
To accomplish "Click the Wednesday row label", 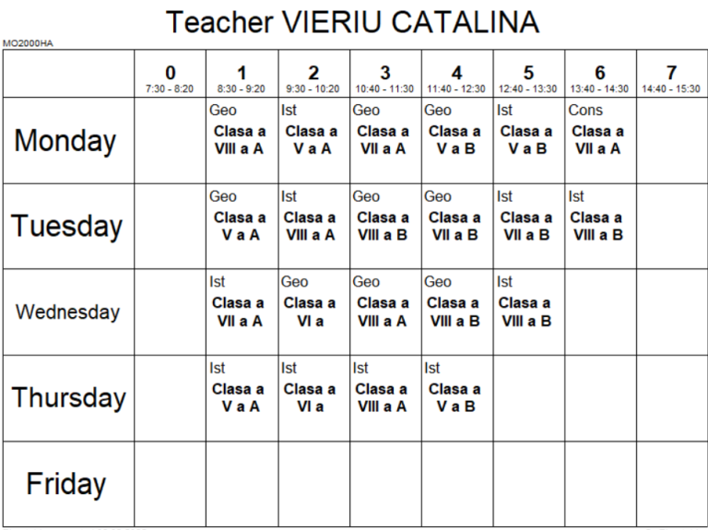I will click(66, 312).
